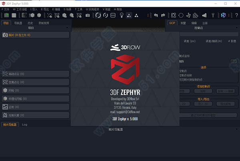Click the # 影像 column header
Image resolution: width=240 pixels, height=161 pixels.
coord(232,41)
